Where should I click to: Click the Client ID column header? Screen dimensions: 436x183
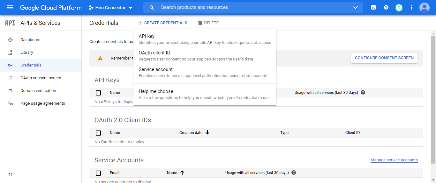352,133
